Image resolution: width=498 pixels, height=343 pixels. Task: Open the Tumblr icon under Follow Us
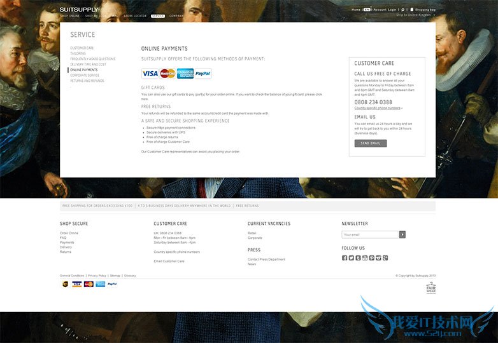(x=358, y=258)
